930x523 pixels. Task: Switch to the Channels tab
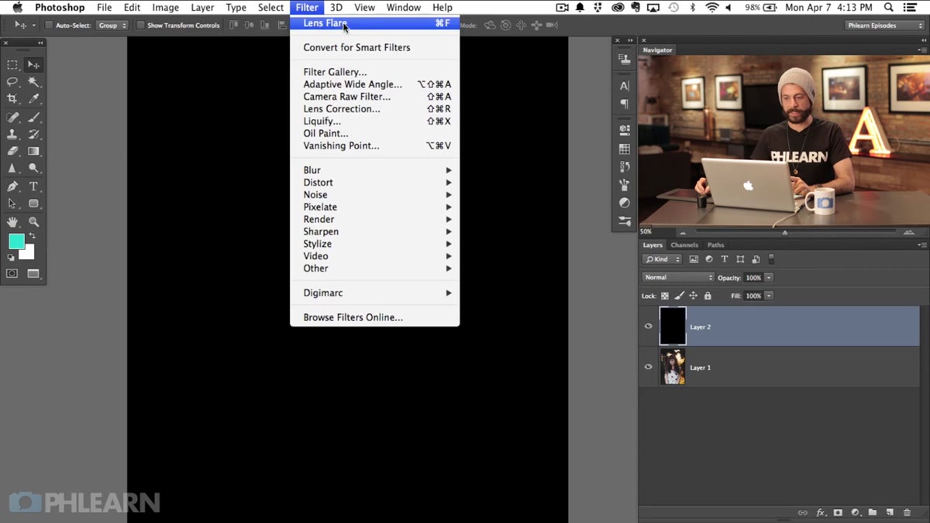point(684,244)
